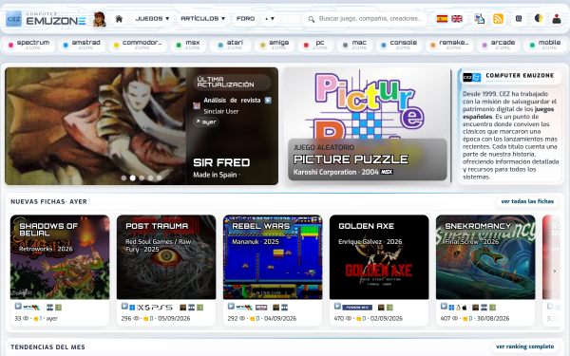
Task: Open the orange RSS feed icon
Action: coord(498,19)
